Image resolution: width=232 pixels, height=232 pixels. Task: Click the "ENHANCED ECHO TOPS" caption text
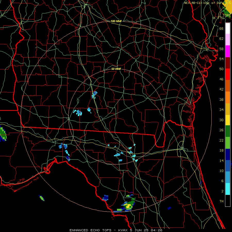coord(90,230)
